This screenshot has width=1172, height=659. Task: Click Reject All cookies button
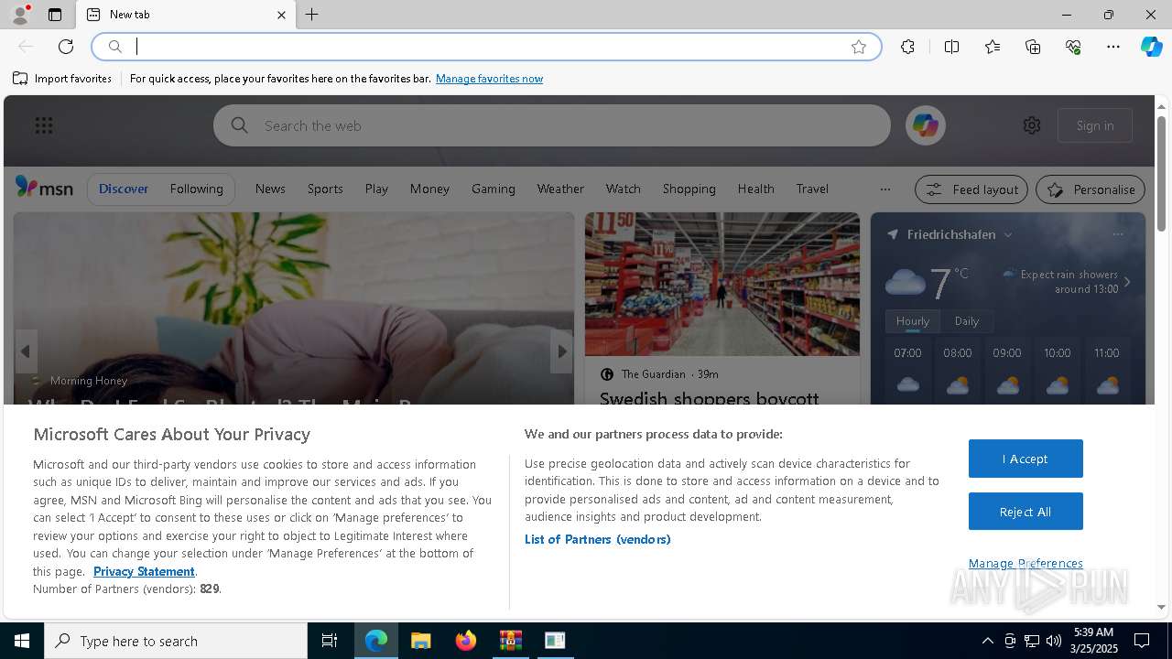1025,512
